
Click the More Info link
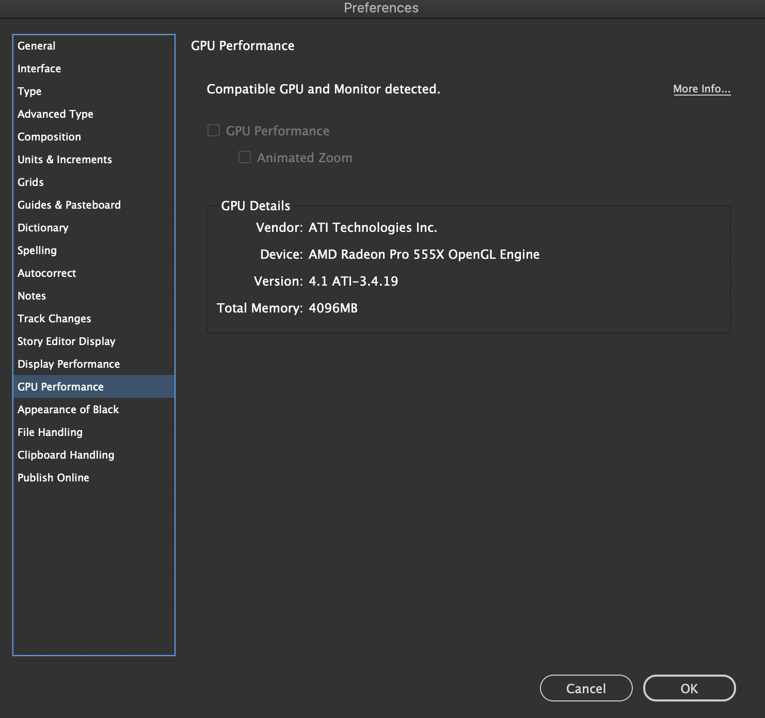coord(702,88)
